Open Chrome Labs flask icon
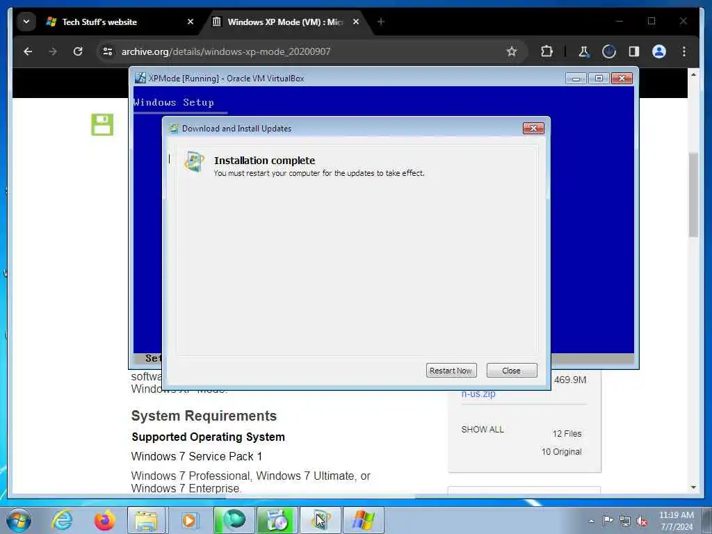 pyautogui.click(x=584, y=51)
